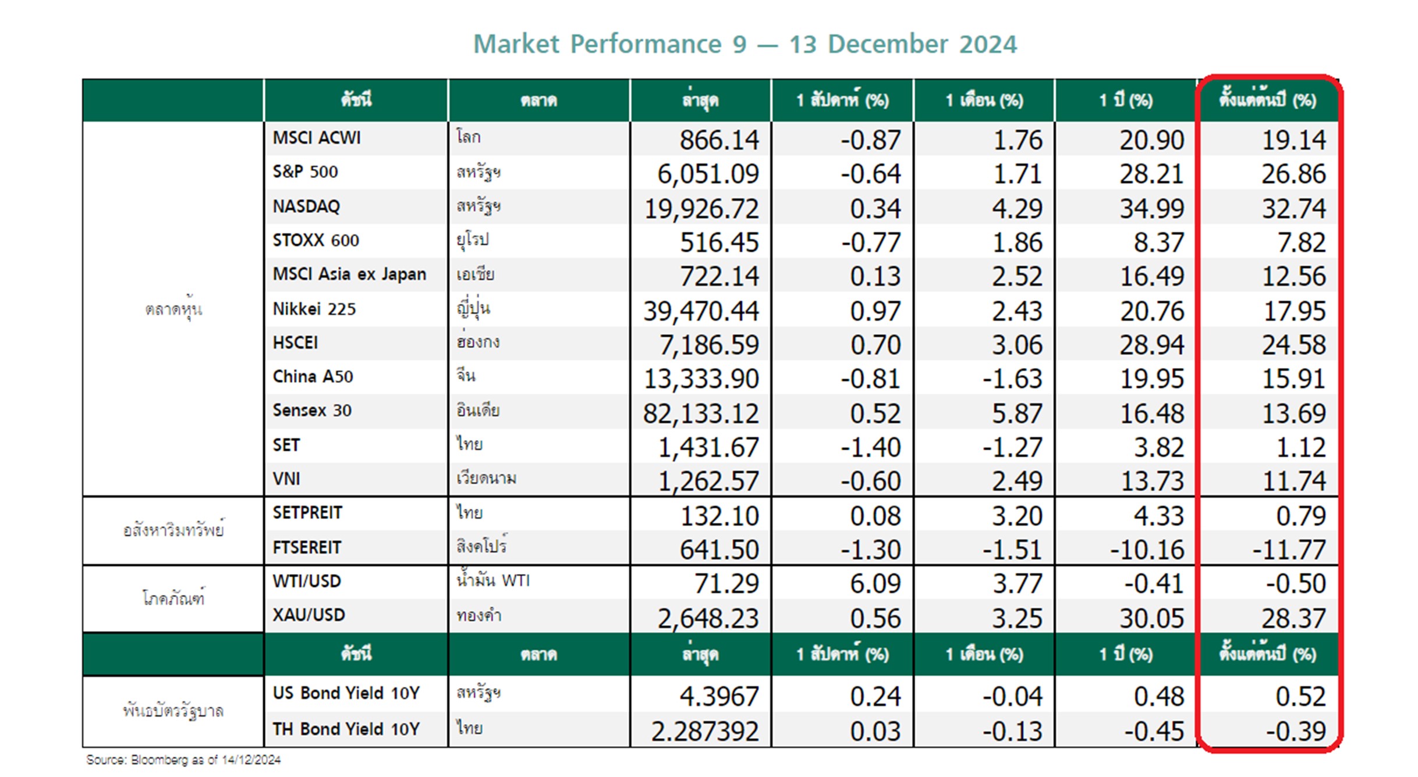Viewport: 1418px width, 777px height.
Task: Select Sensex 30 latest value 82,133.12
Action: (701, 414)
